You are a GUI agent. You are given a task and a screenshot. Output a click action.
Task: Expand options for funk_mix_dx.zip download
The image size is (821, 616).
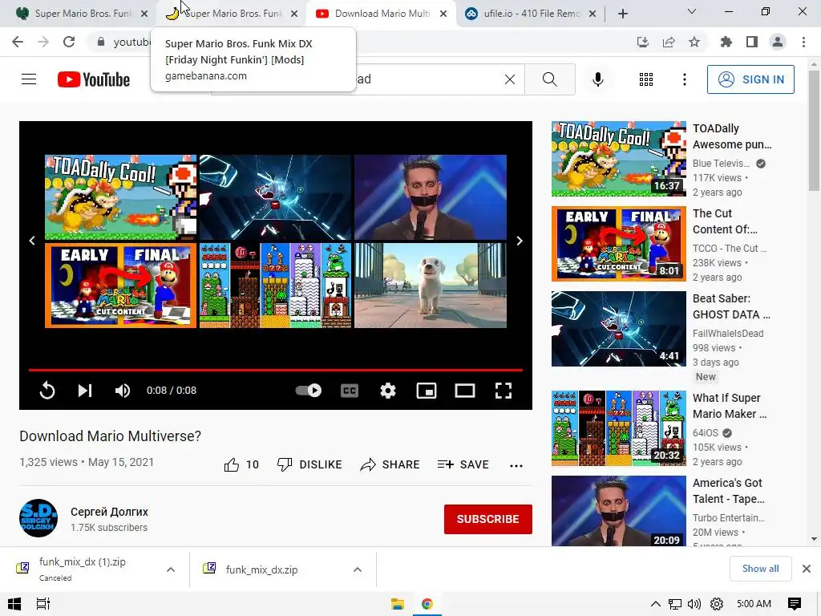point(358,570)
